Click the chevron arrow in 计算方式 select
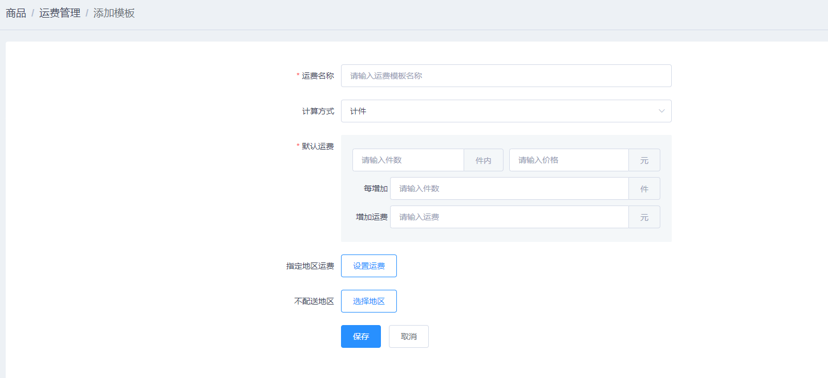The height and width of the screenshot is (378, 828). [661, 111]
